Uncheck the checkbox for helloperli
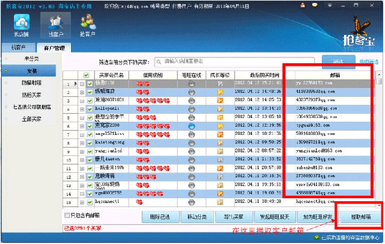 click(x=90, y=109)
